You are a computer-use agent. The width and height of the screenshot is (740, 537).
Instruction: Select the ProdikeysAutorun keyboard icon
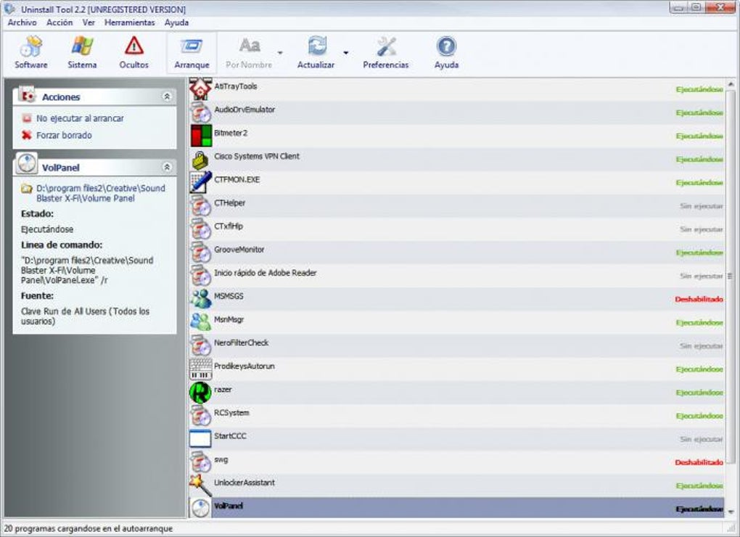(x=200, y=369)
